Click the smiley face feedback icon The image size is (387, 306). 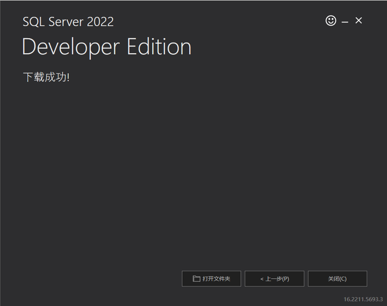pos(331,21)
